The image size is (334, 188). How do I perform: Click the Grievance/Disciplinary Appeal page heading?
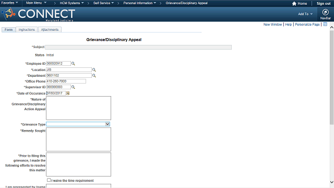coord(114,40)
